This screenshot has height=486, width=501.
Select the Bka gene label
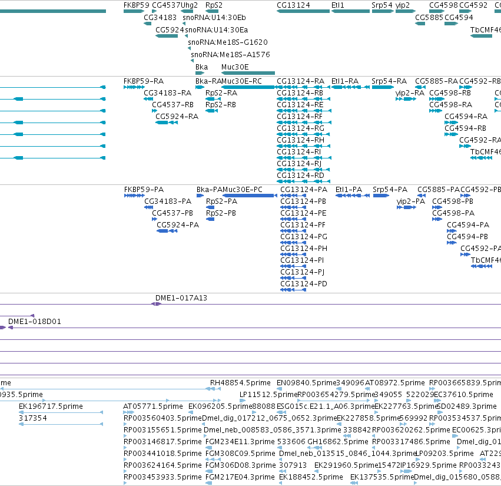(x=201, y=67)
